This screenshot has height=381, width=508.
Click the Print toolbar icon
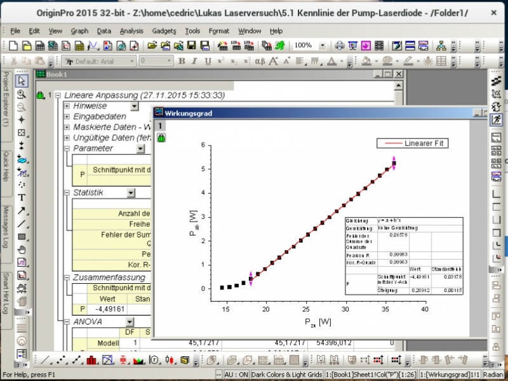pyautogui.click(x=340, y=46)
